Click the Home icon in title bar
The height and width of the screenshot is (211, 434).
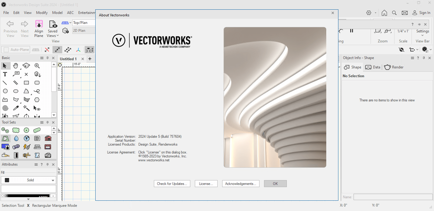coord(384,13)
